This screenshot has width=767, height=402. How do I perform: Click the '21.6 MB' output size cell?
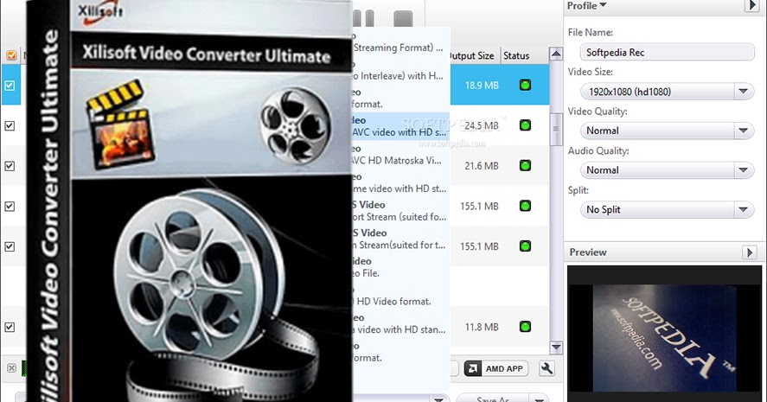pyautogui.click(x=482, y=166)
